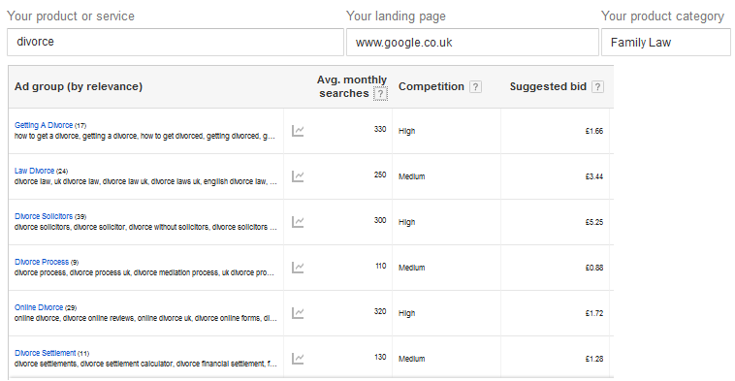Screen dimensions: 735x381
Task: Open the product category box showing Family Law
Action: (x=665, y=43)
